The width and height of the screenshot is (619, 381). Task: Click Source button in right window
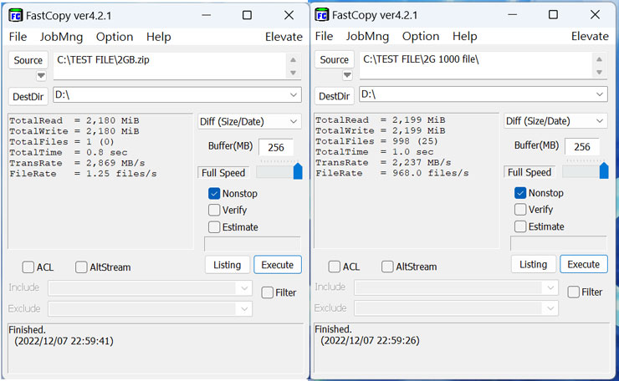coord(335,59)
